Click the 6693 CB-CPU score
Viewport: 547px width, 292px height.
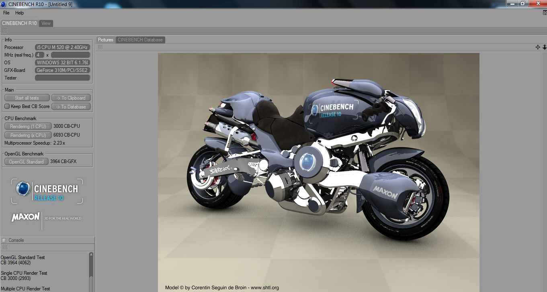point(67,135)
